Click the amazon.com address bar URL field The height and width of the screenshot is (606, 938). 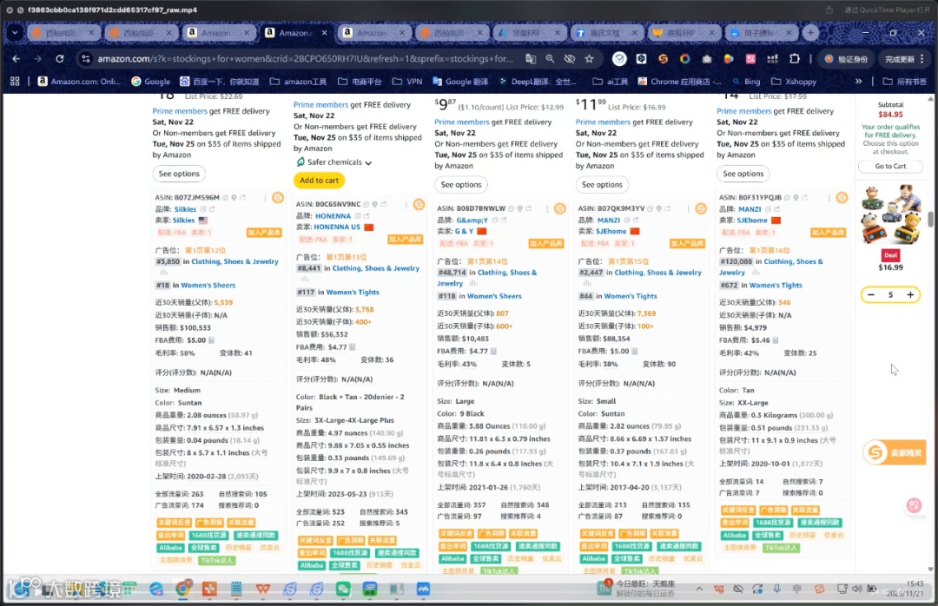(x=305, y=59)
